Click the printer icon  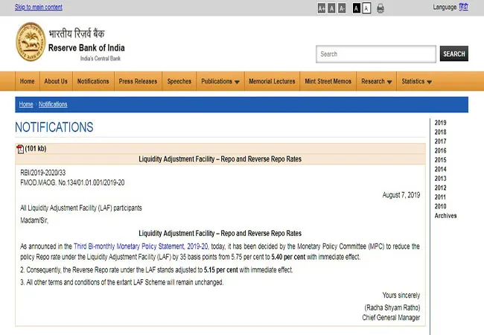(x=380, y=8)
